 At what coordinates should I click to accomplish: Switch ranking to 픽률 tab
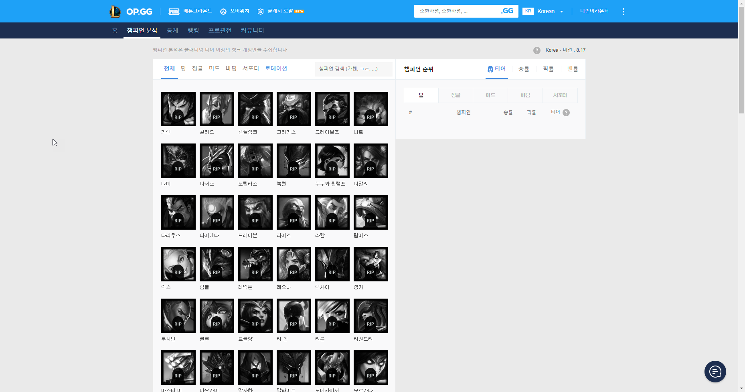coord(548,69)
